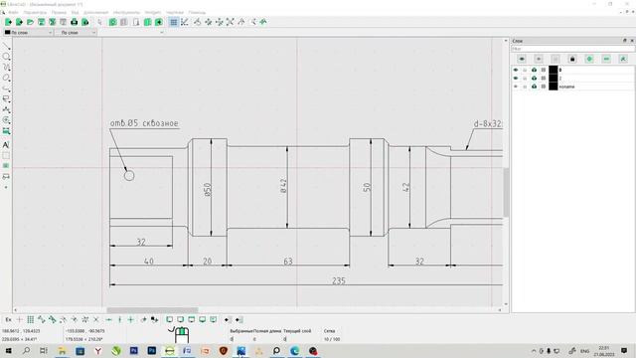
Task: Select the Circle tool in left toolbar
Action: click(6, 57)
